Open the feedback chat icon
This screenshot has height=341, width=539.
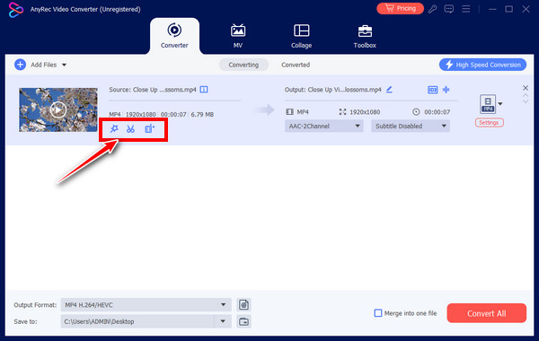click(x=449, y=9)
